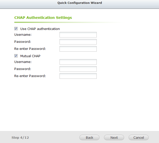
Task: Click the first Password label
Action: pyautogui.click(x=23, y=42)
